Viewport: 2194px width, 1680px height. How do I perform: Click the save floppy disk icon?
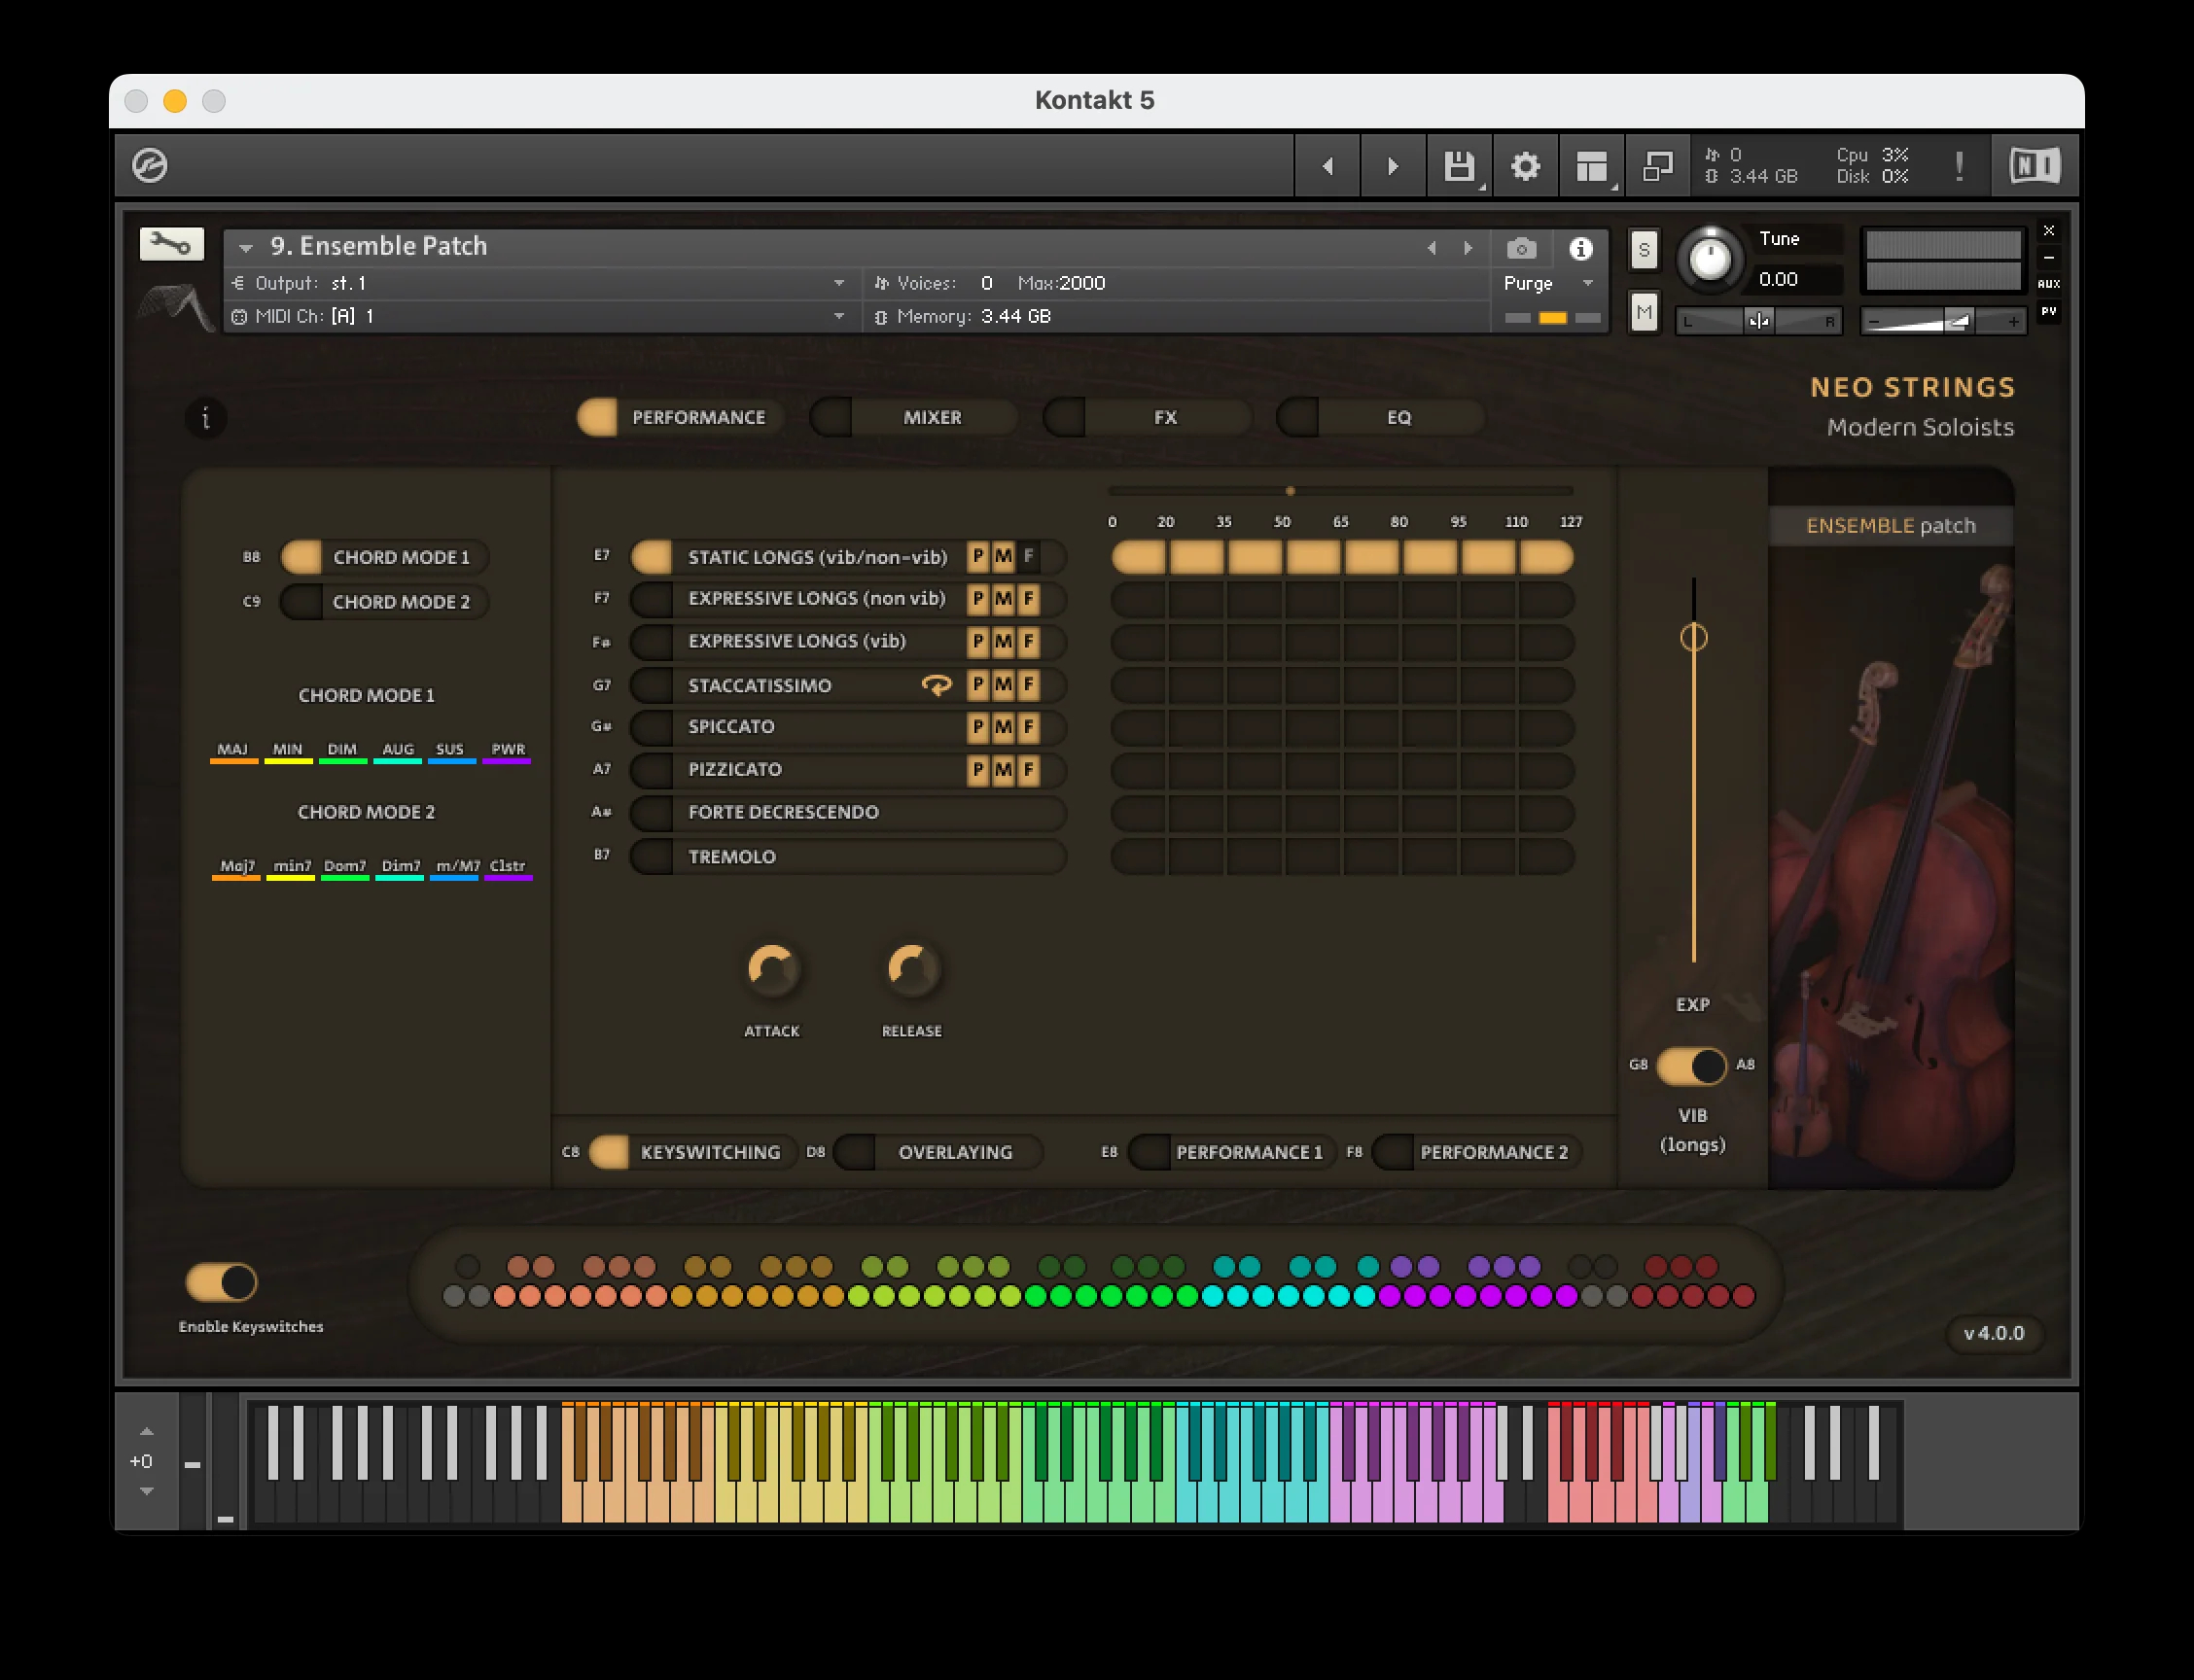[1459, 166]
